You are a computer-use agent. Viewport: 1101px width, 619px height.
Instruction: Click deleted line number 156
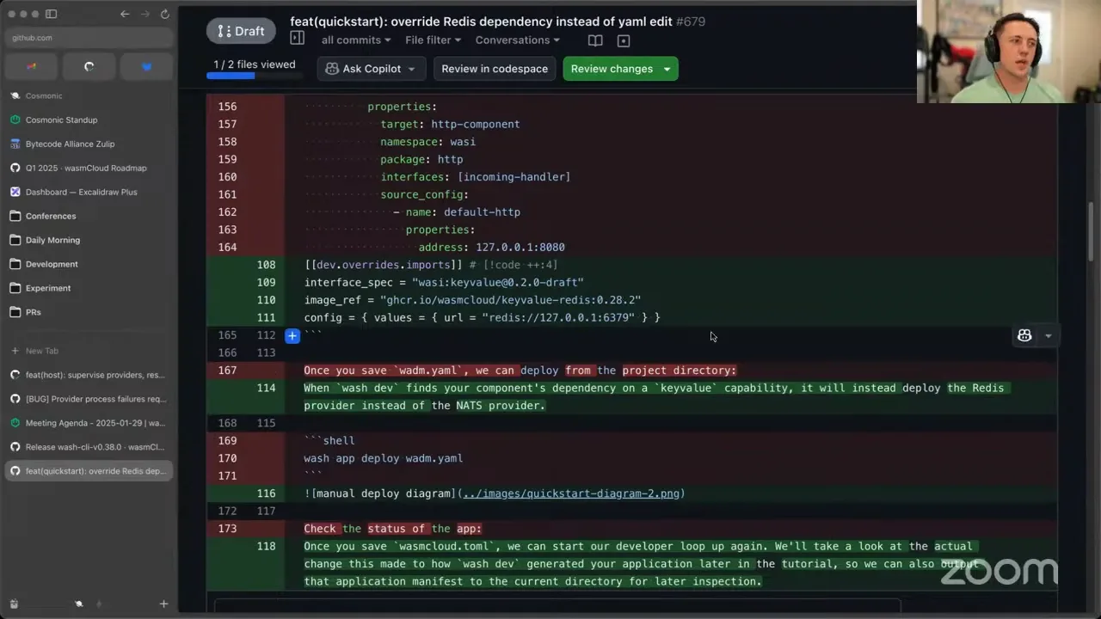coord(227,107)
